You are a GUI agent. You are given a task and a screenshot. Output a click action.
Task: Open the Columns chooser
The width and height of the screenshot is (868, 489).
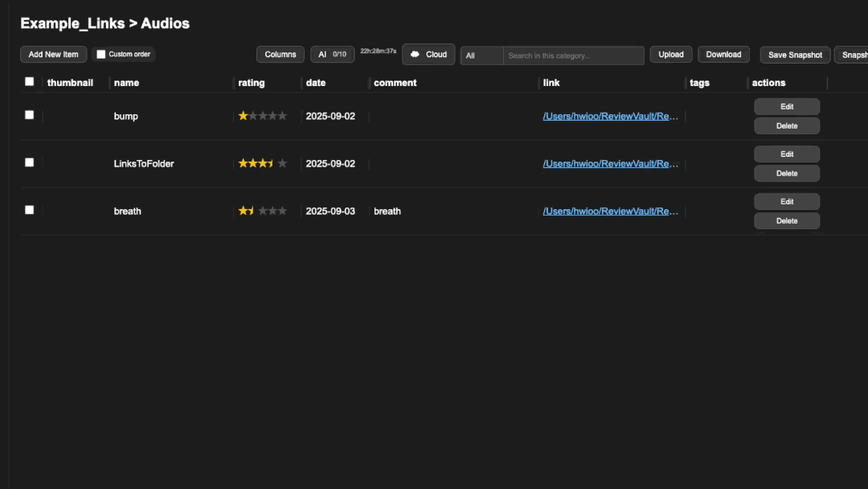280,55
